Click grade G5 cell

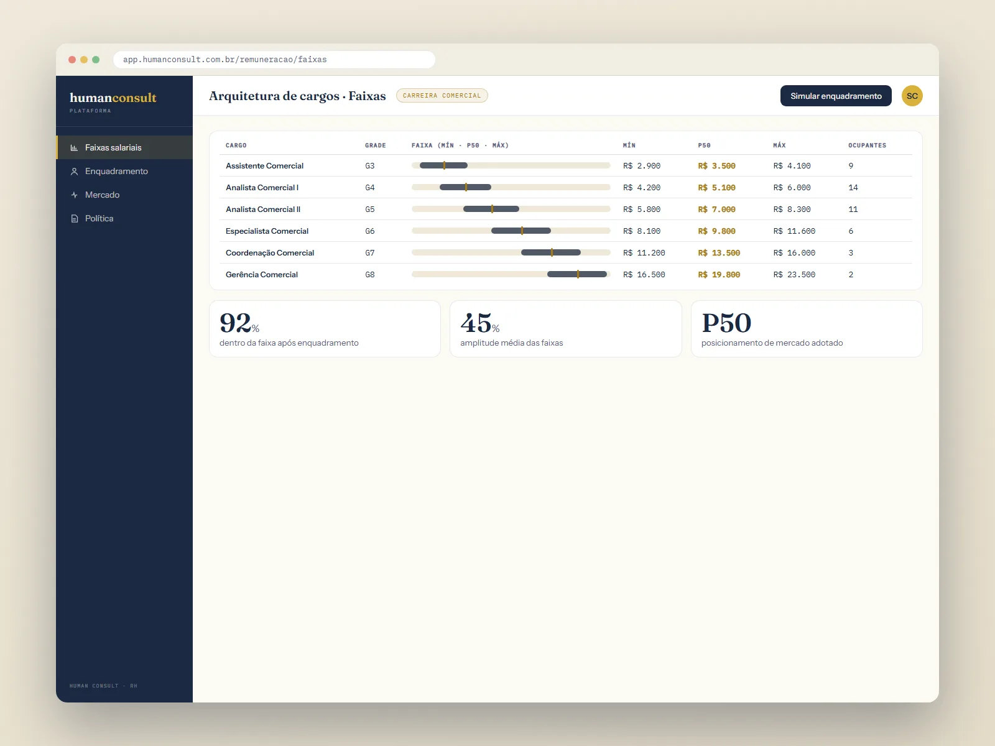tap(369, 210)
